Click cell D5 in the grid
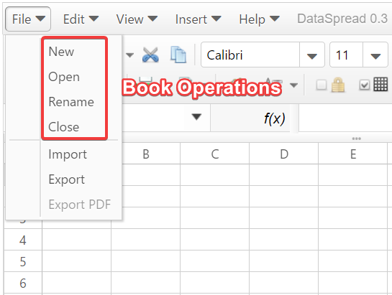The height and width of the screenshot is (295, 392). [x=283, y=261]
